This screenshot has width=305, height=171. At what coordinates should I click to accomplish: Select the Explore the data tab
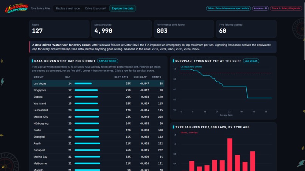[x=123, y=8]
